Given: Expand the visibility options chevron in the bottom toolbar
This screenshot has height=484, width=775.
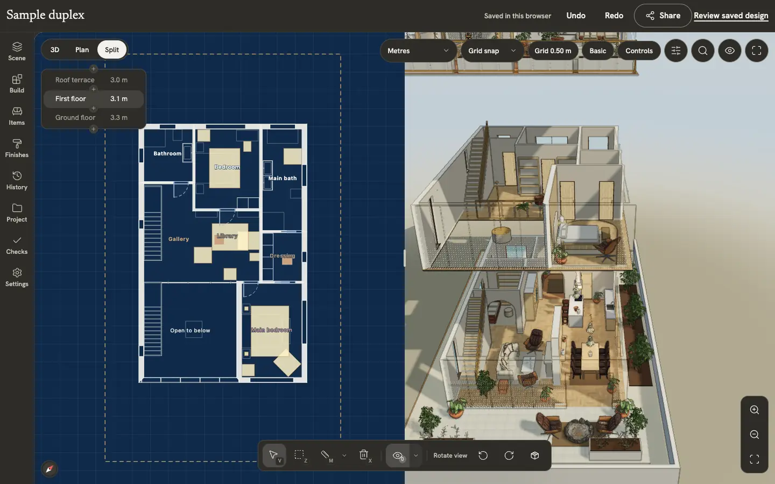Looking at the screenshot, I should click(415, 456).
